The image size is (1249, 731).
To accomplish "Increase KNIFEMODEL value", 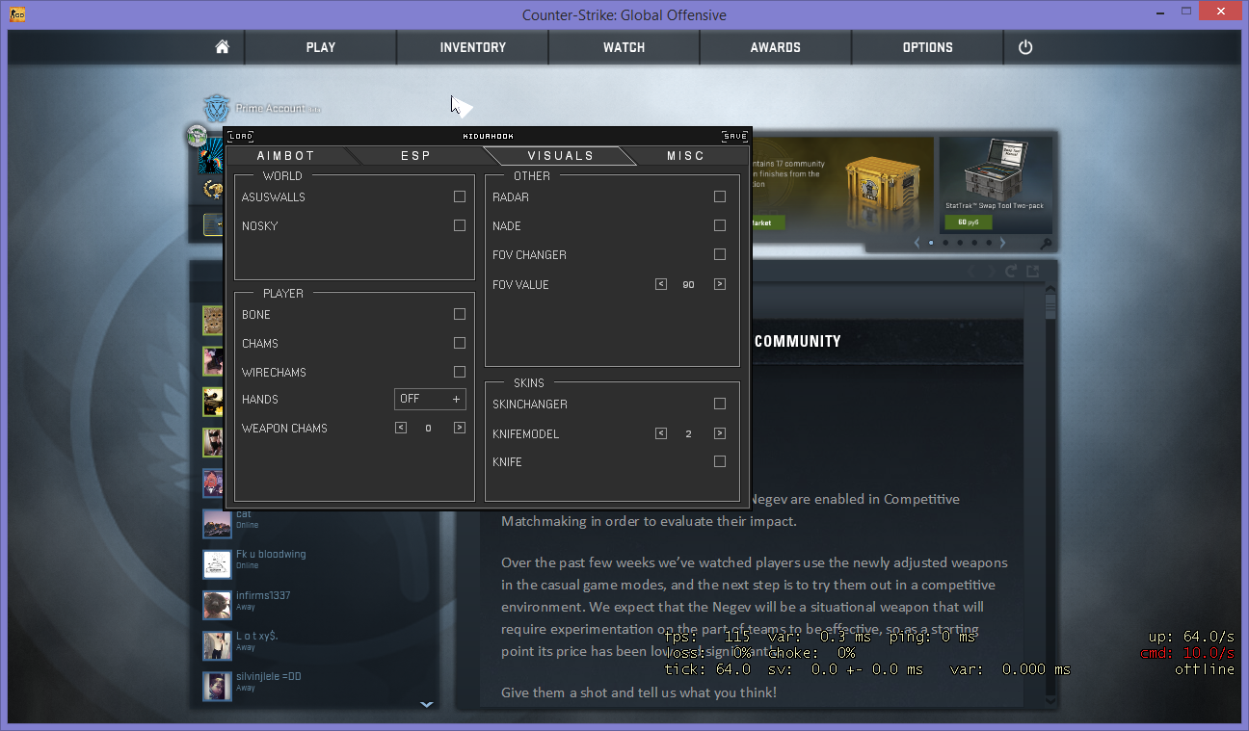I will pyautogui.click(x=720, y=433).
